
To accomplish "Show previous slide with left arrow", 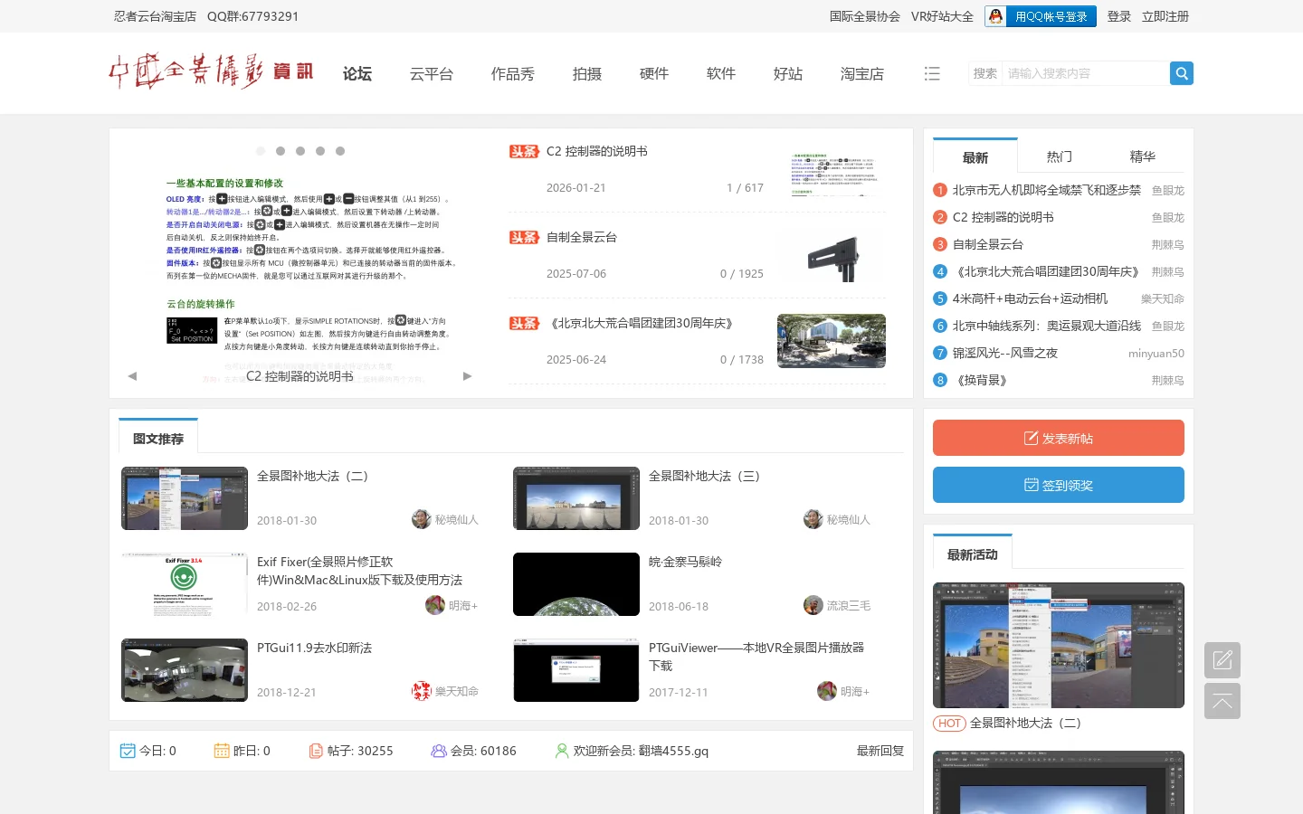I will (132, 376).
